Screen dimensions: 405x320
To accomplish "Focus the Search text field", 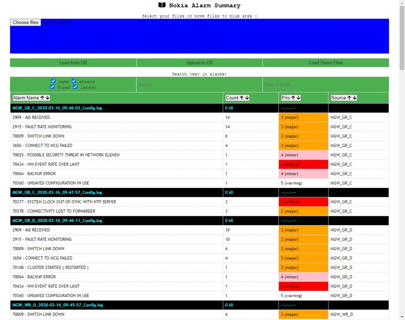I will pyautogui.click(x=199, y=84).
